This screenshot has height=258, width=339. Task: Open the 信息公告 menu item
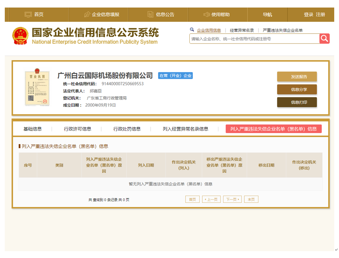click(165, 14)
